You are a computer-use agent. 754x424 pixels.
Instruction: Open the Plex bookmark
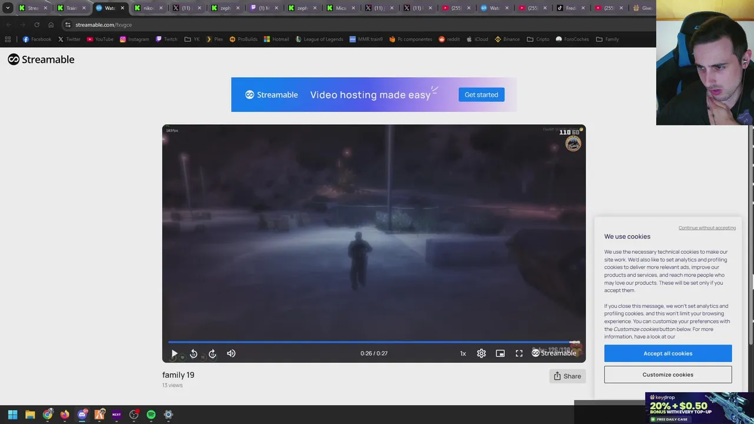coord(214,39)
